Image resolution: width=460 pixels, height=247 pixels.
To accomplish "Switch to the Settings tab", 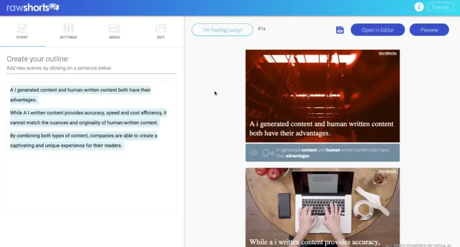I will 68,31.
